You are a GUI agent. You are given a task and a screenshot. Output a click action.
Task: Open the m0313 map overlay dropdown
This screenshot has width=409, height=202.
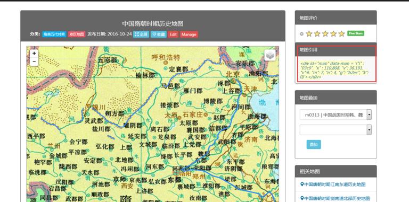[x=336, y=115]
